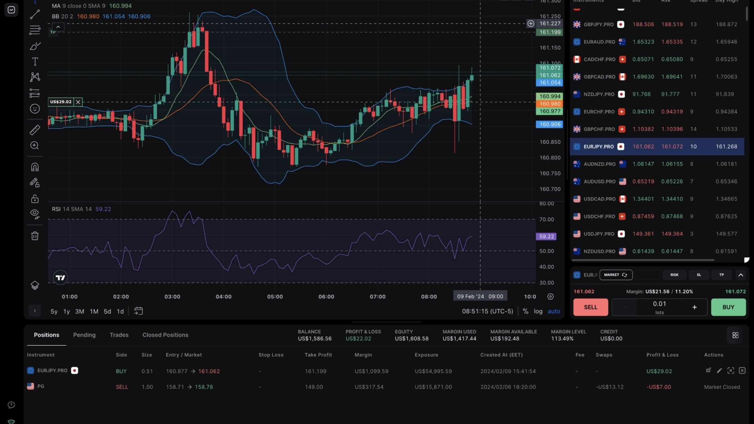Toggle lock all drawing tools
Screen dimensions: 754x424
pyautogui.click(x=35, y=199)
